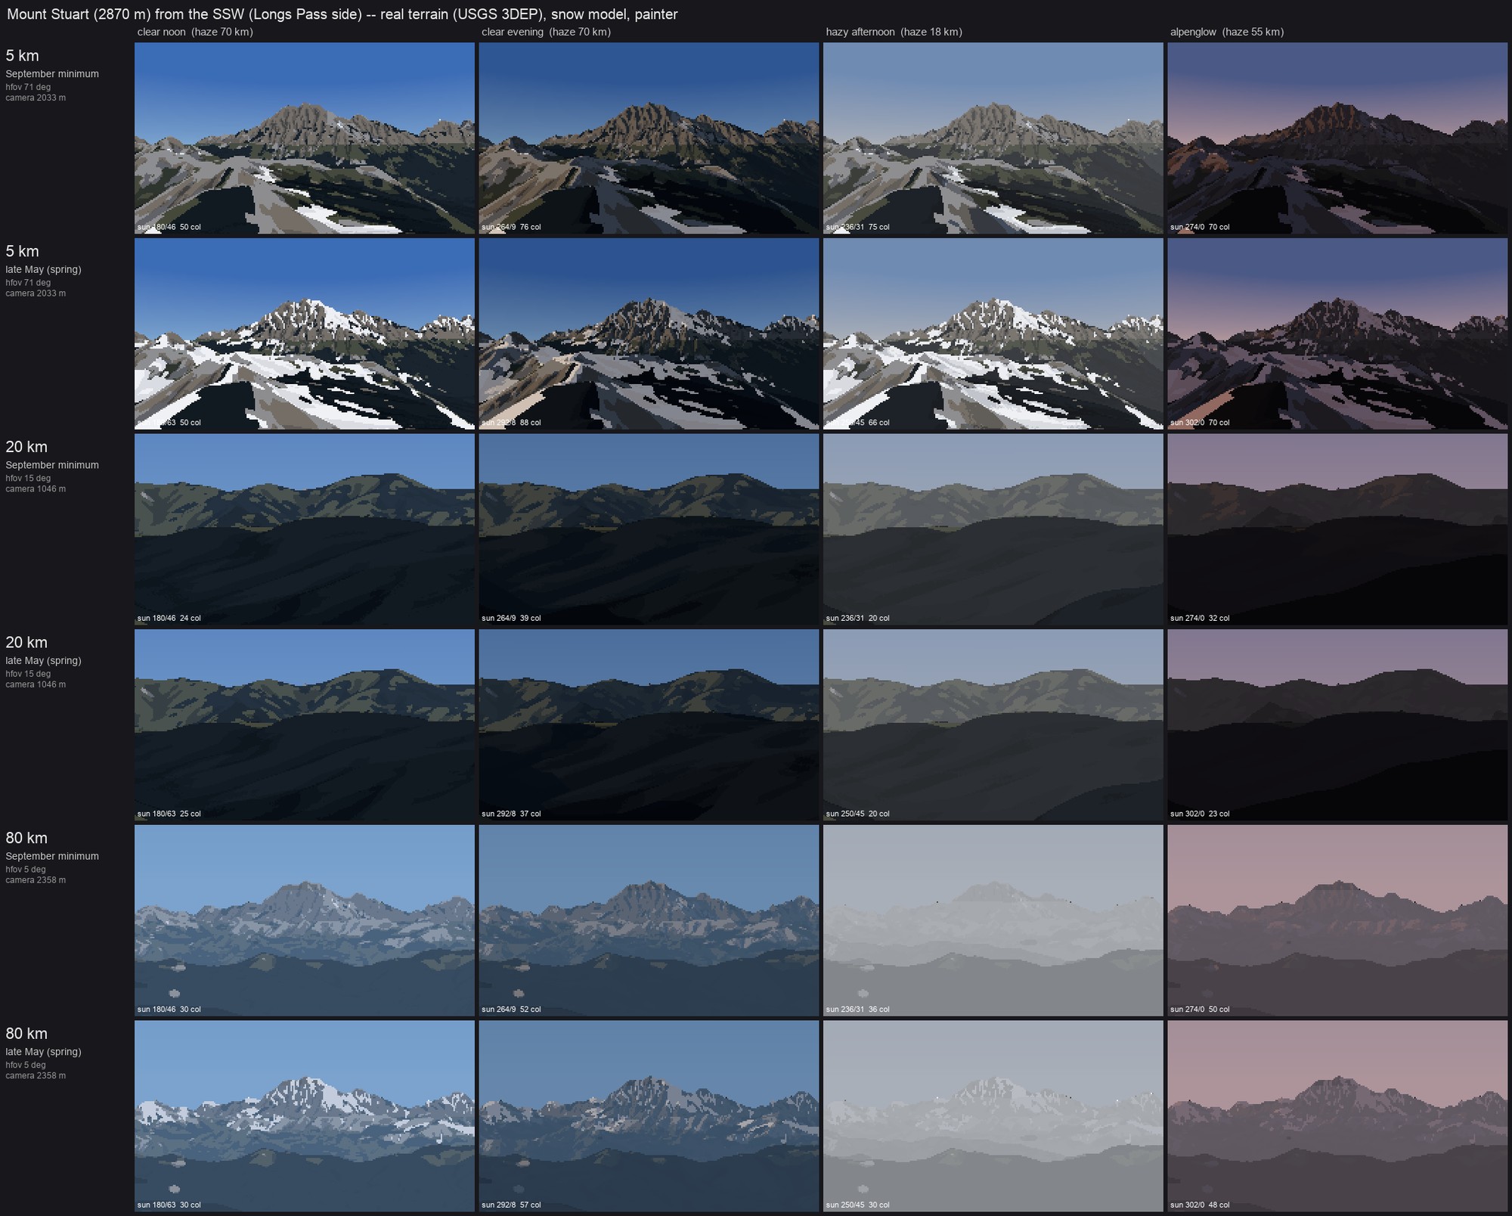
Task: Open the 80 km September alpenglow image
Action: [1337, 920]
